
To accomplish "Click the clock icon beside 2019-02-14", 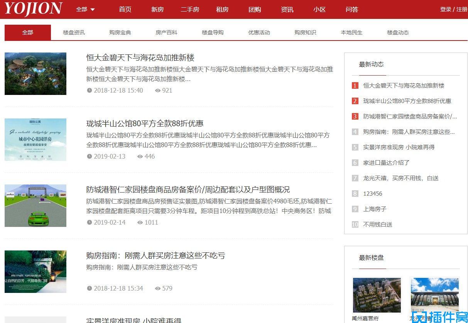I will 90,223.
